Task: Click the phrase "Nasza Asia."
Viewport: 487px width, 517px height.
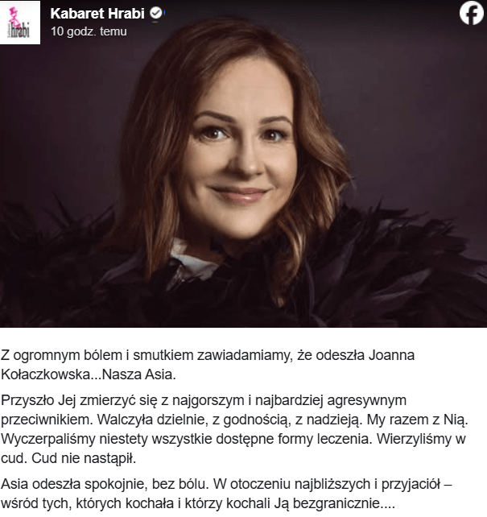Action: pos(139,374)
